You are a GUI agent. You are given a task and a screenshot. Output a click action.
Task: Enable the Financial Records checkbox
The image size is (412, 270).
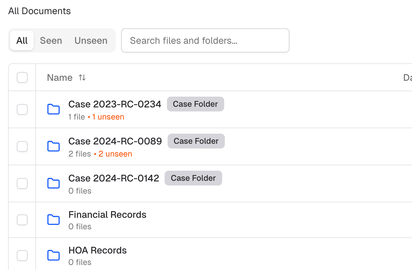[x=22, y=220]
